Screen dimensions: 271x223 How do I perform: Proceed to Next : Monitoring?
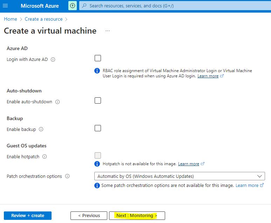click(137, 216)
